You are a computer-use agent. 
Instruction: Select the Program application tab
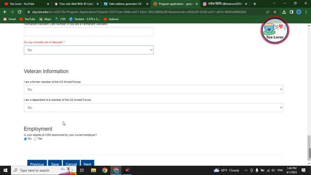pos(175,4)
